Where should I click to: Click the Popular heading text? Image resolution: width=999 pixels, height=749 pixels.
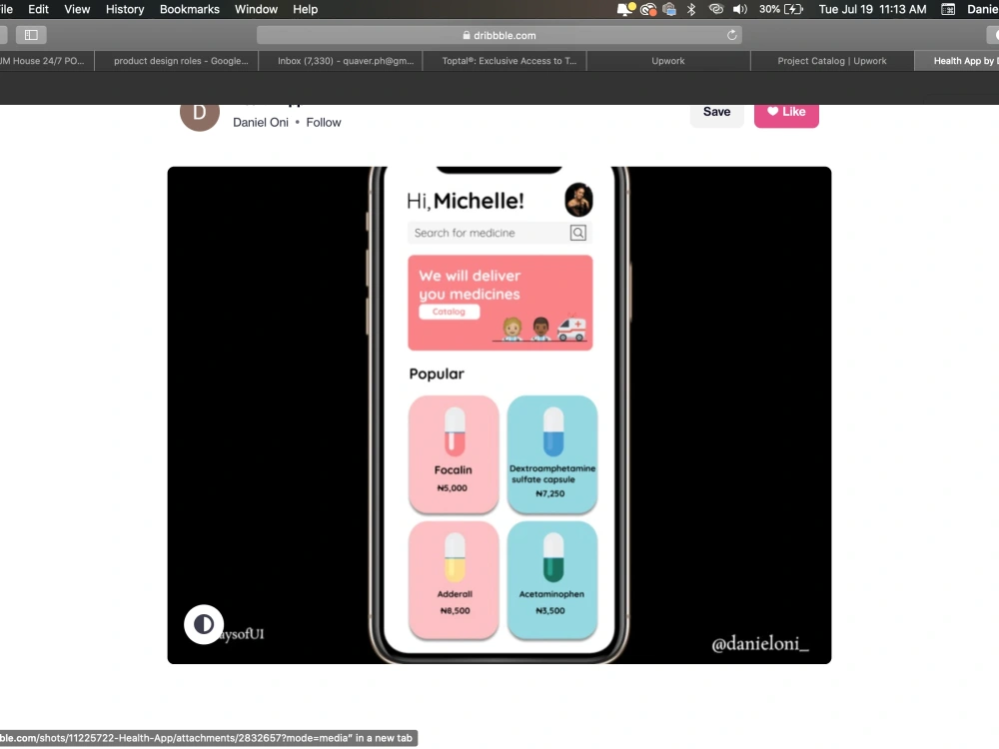click(437, 374)
